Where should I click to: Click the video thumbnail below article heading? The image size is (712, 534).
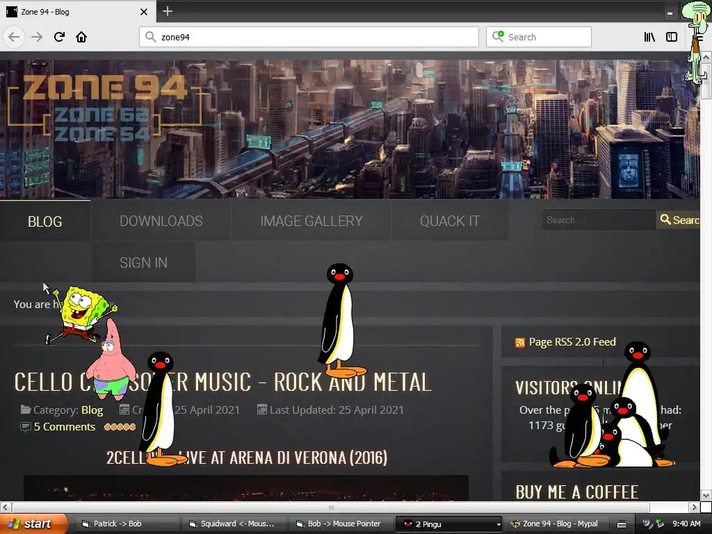pyautogui.click(x=245, y=488)
